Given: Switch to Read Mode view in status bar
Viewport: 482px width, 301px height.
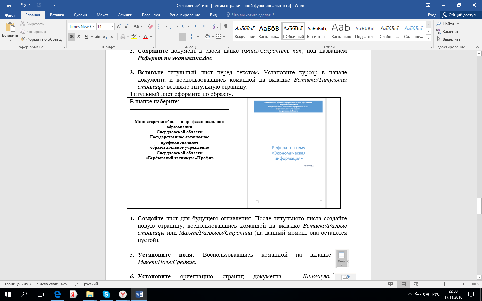Looking at the screenshot, I should pyautogui.click(x=390, y=284).
